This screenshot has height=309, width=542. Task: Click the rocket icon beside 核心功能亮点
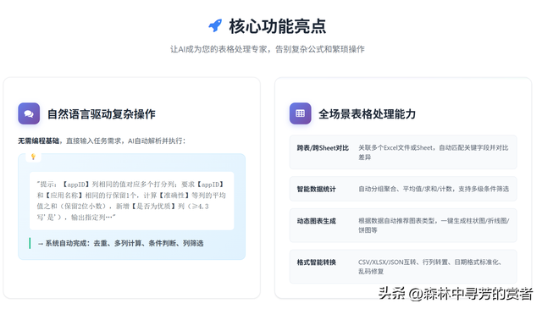[x=215, y=26]
